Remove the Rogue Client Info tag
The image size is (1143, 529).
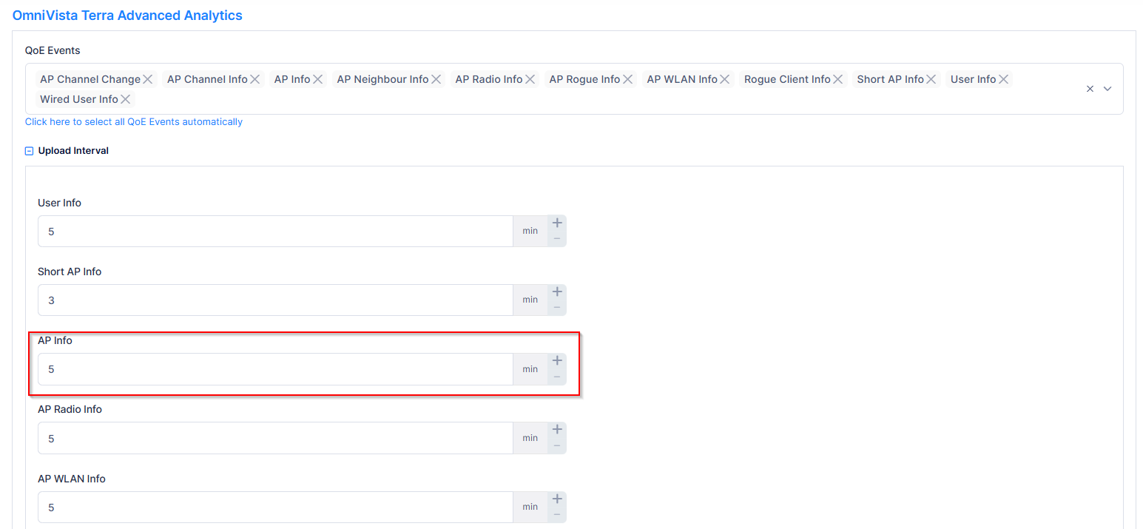coord(838,79)
